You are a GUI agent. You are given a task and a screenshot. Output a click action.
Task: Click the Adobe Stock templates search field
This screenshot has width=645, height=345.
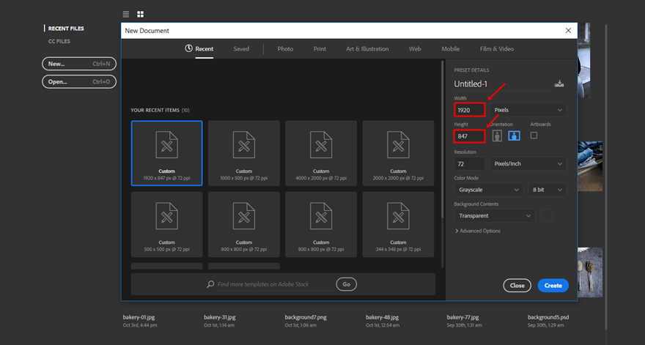(275, 284)
